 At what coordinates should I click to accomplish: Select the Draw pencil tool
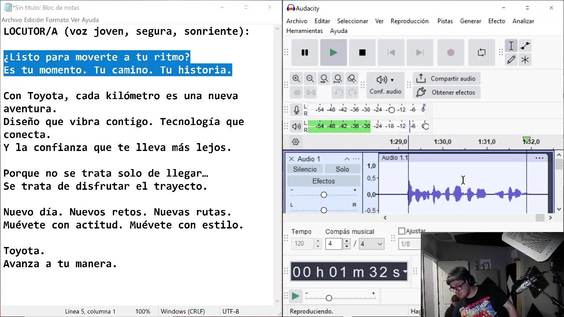pyautogui.click(x=511, y=60)
